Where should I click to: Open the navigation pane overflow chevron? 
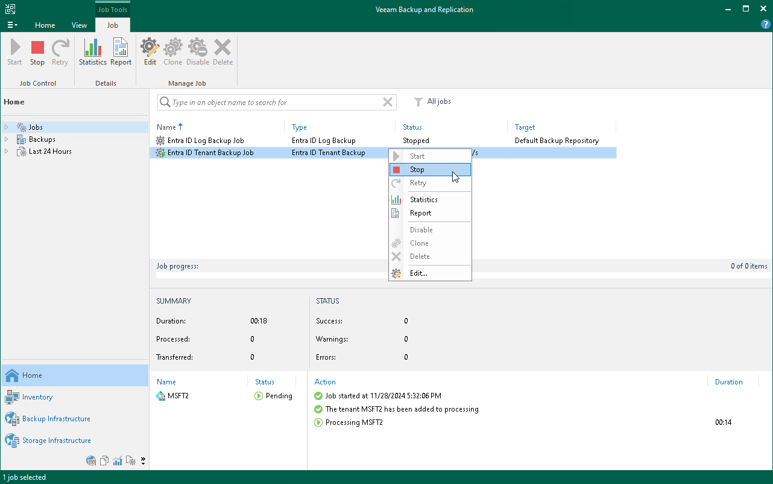tap(143, 461)
